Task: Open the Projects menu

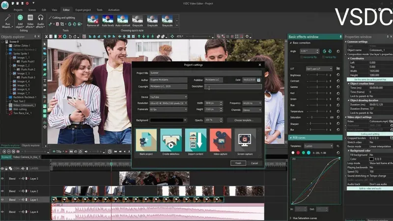Action: [x=18, y=10]
